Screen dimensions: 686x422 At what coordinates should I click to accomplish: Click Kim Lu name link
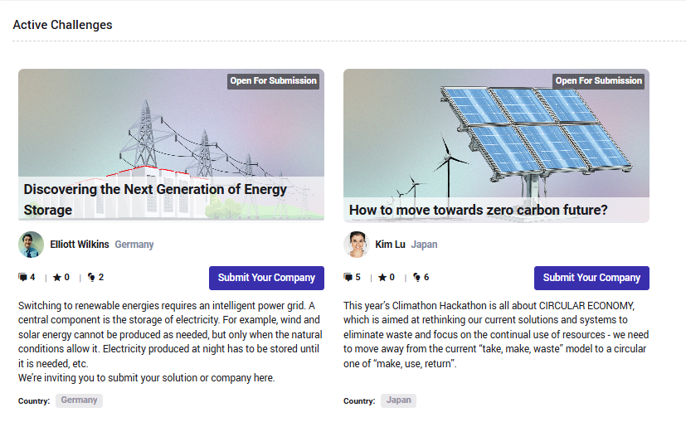coord(390,245)
